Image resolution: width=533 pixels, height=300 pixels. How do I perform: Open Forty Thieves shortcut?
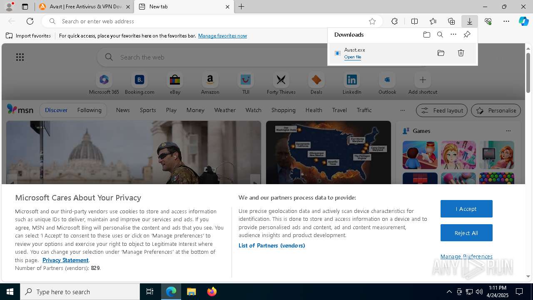(281, 83)
